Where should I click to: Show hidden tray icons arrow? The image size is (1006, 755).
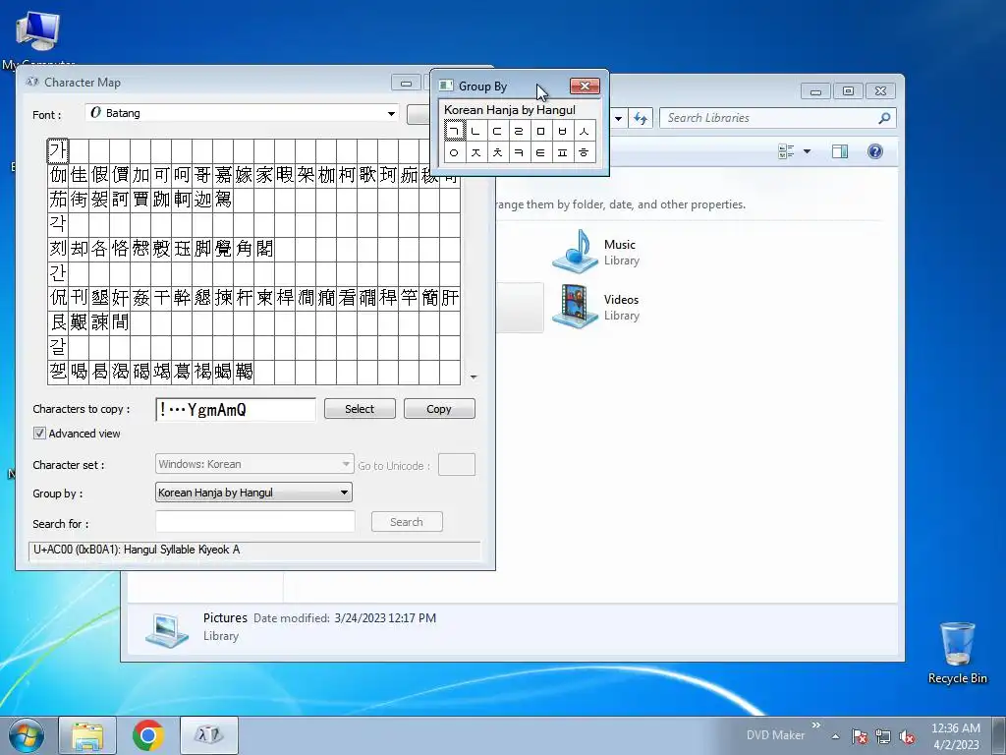click(835, 737)
